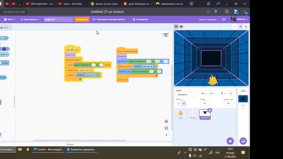Switch to the наковальня browser tab

point(170,4)
